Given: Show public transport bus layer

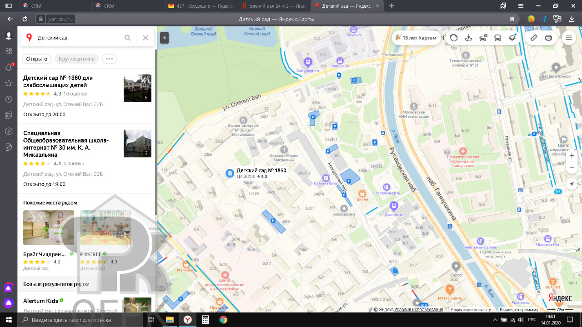Looking at the screenshot, I should 497,38.
